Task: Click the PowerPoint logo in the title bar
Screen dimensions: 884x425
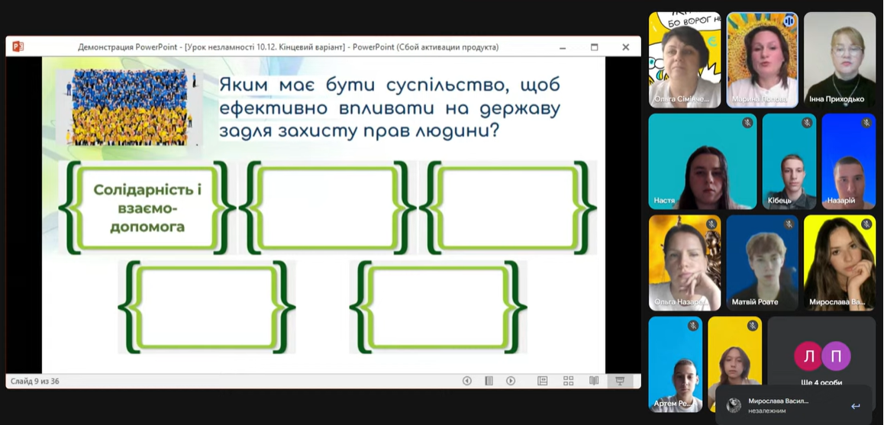Action: pos(18,47)
